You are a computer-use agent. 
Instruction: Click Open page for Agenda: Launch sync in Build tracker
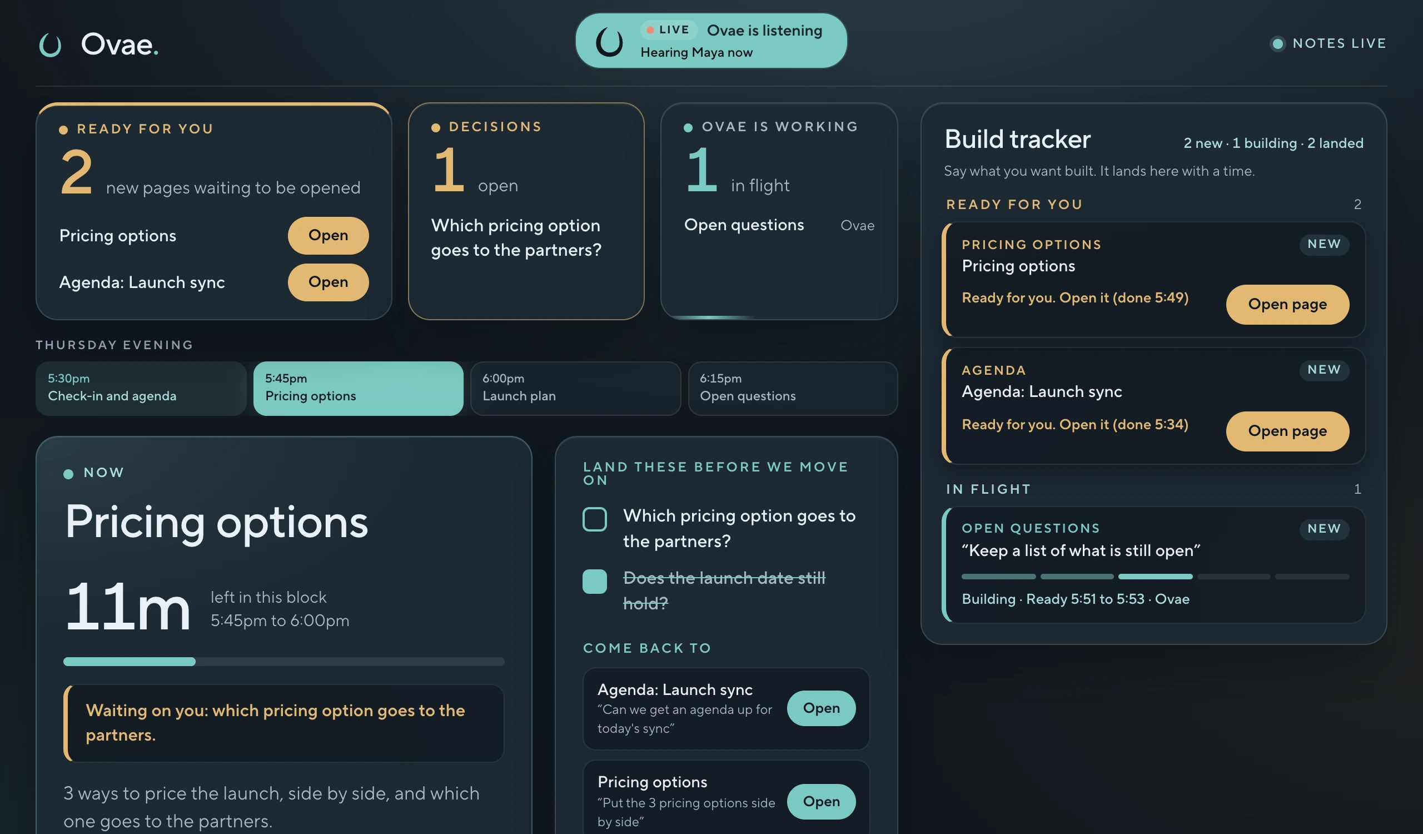pos(1287,431)
